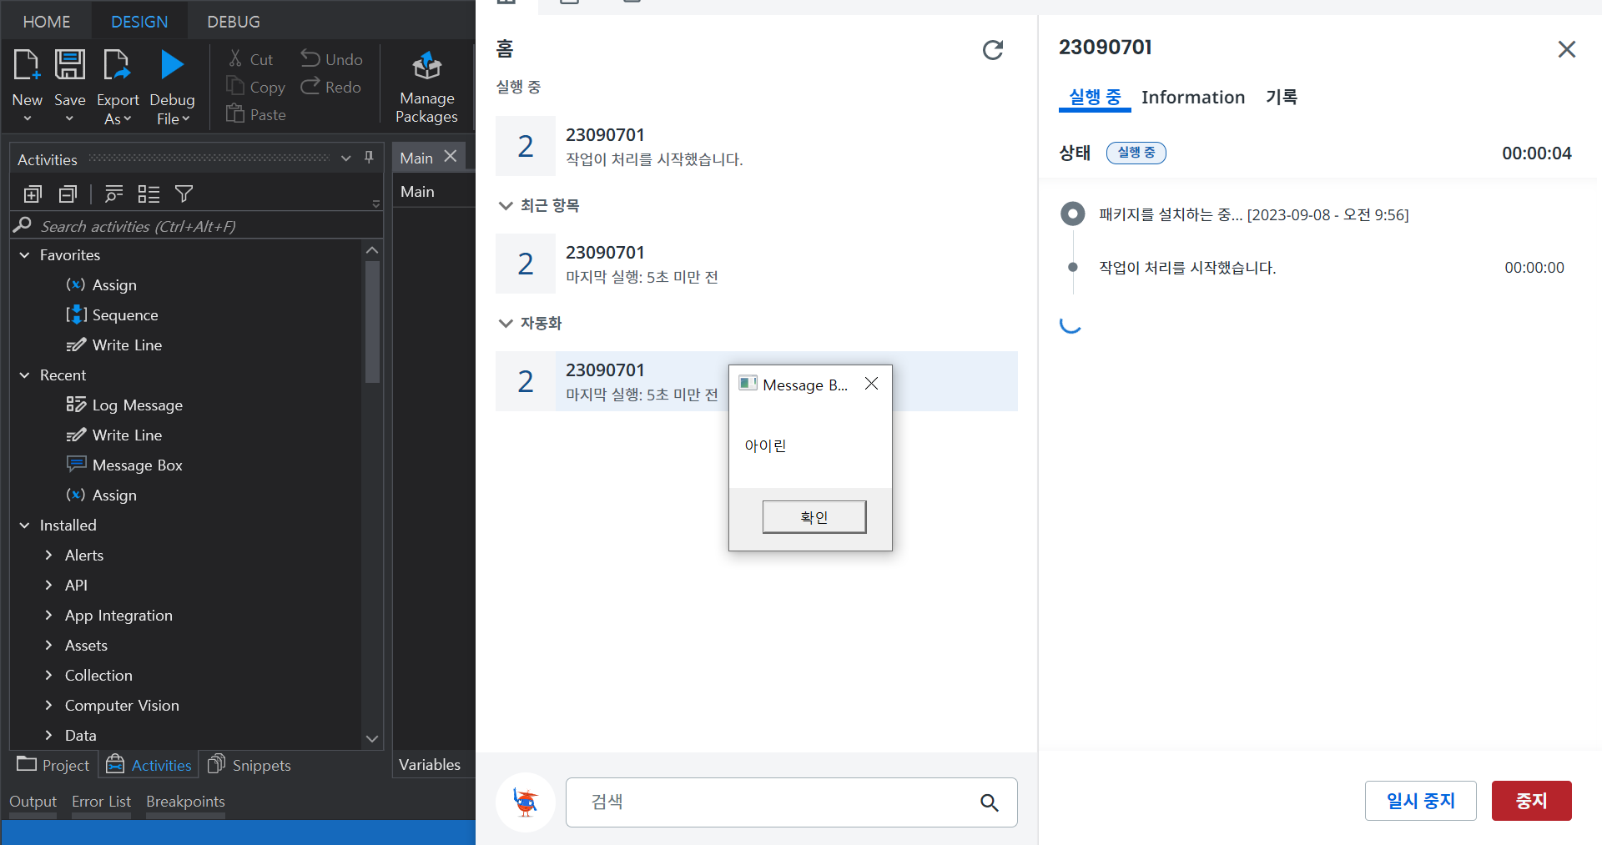
Task: Open the Breakpoints tab
Action: point(185,802)
